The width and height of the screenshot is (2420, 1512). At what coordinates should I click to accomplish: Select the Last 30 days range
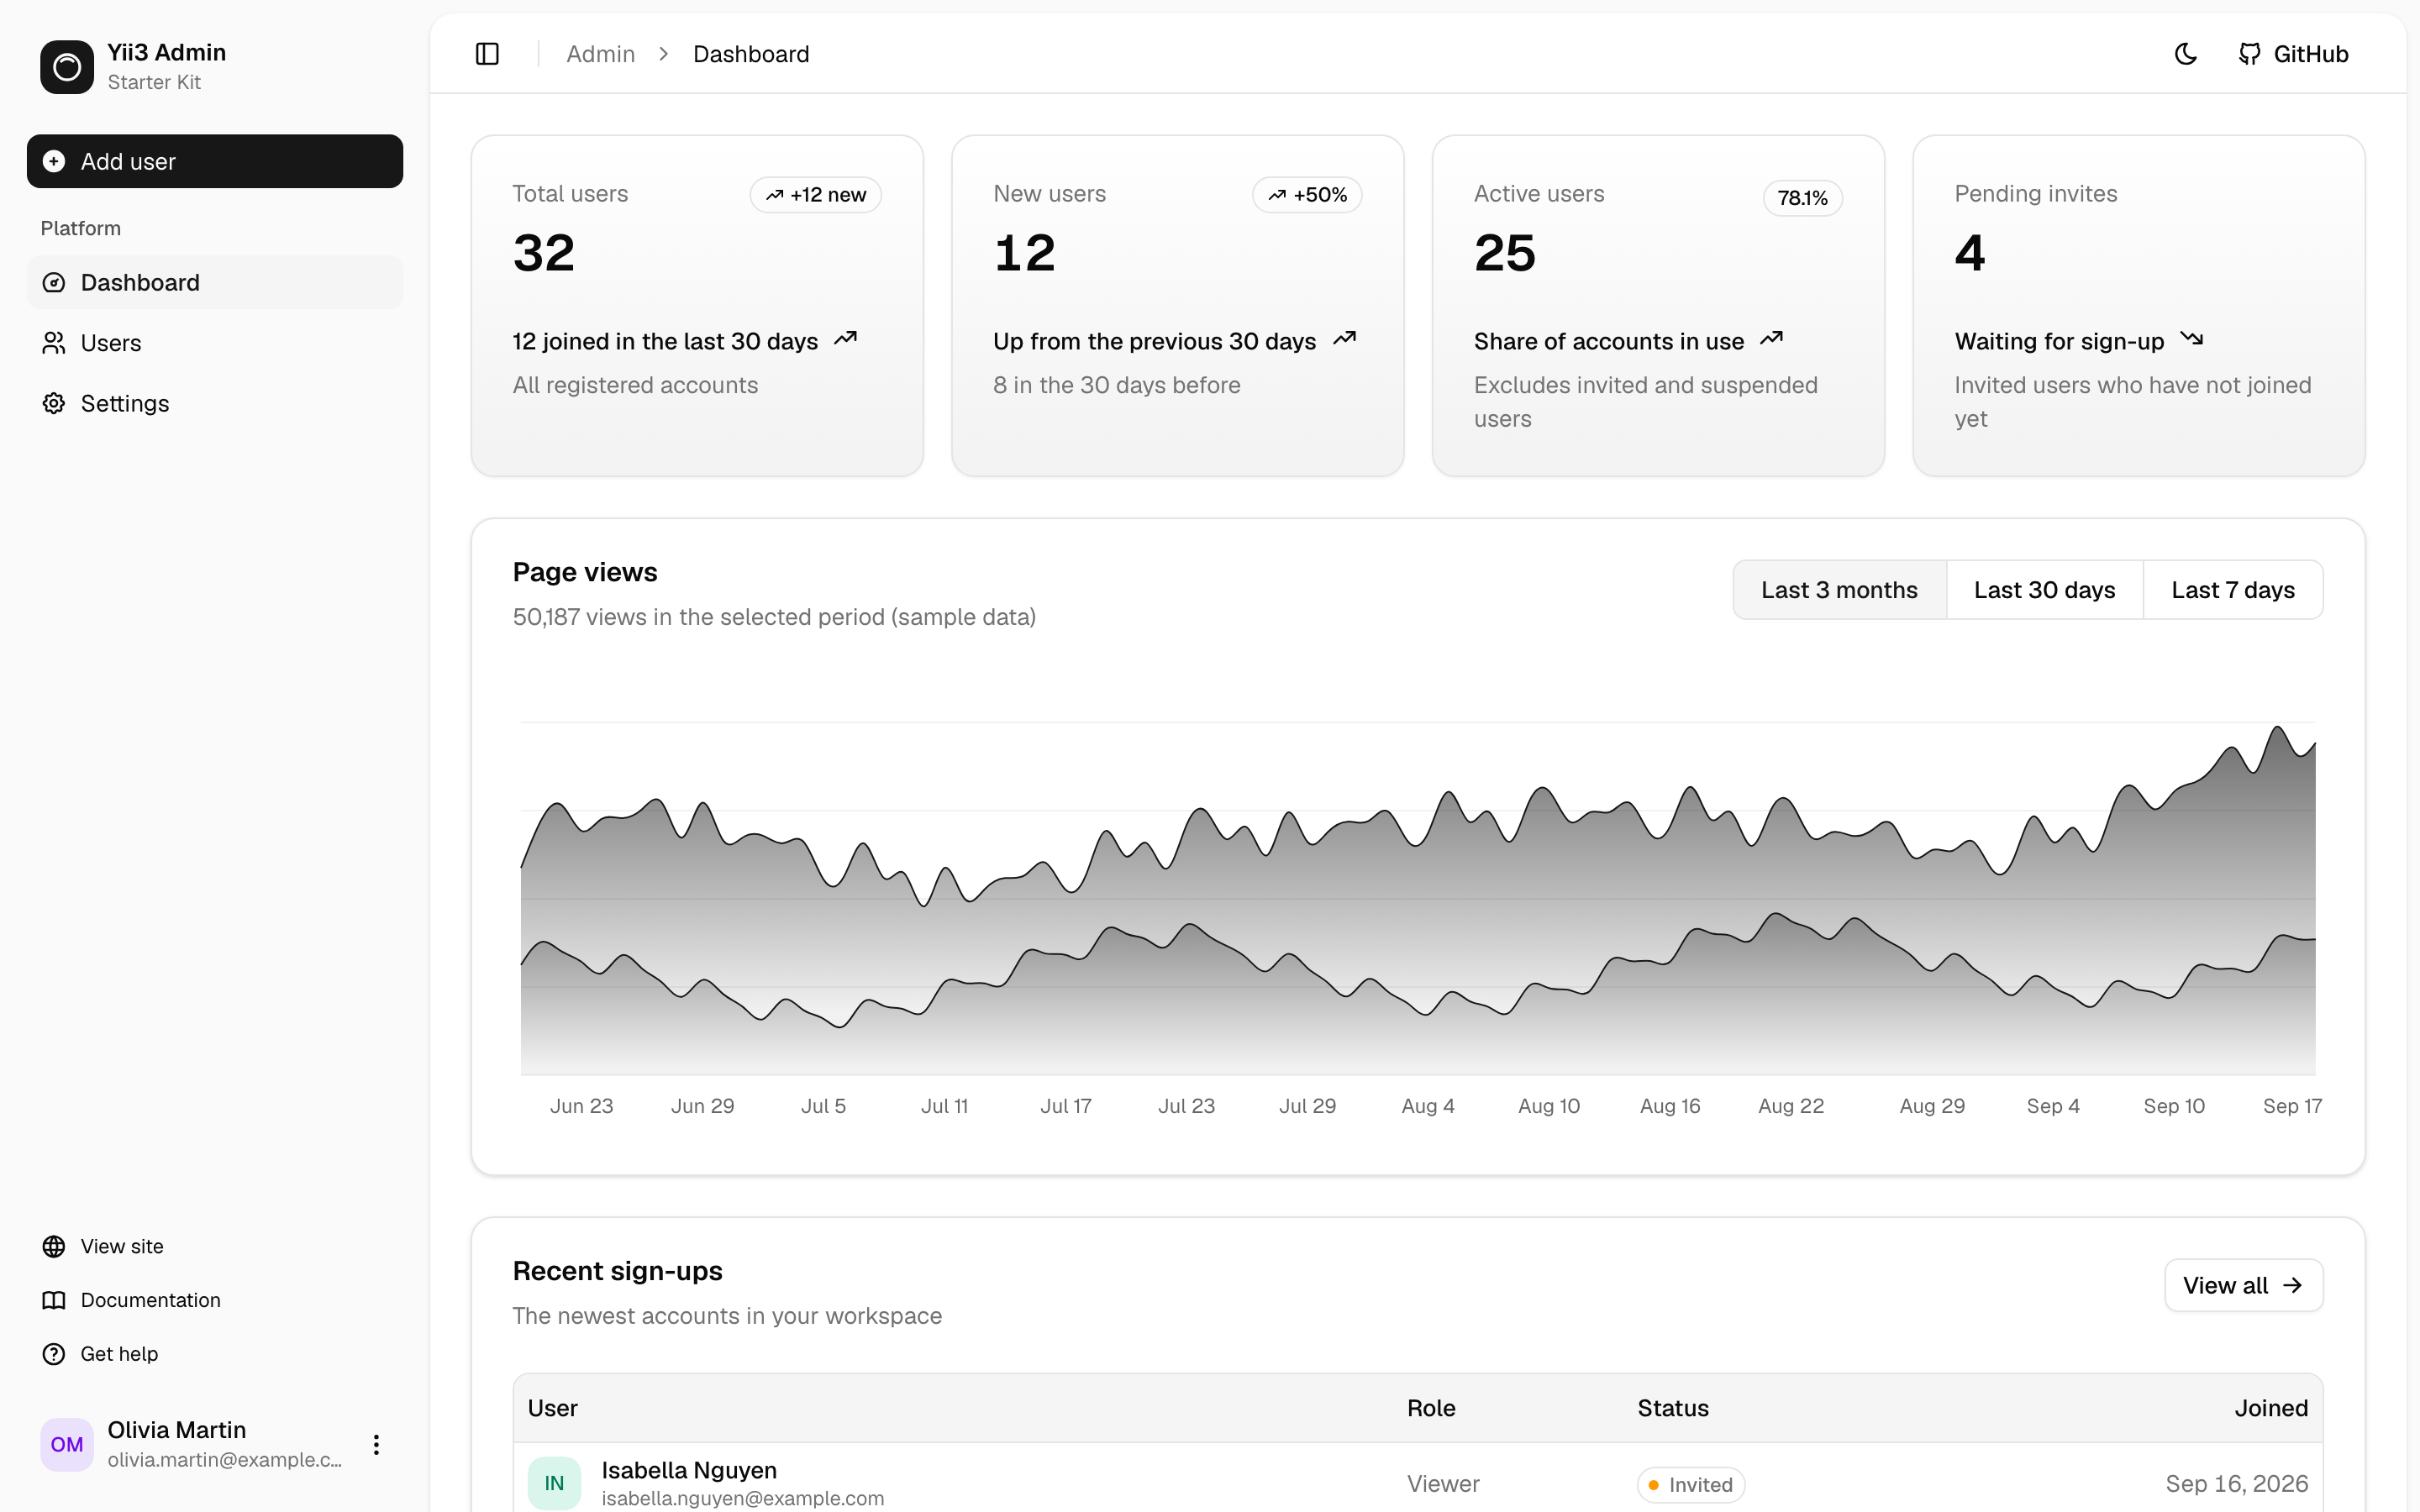tap(2044, 590)
